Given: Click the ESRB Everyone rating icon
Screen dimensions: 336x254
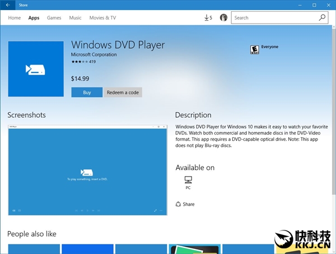Looking at the screenshot, I should [255, 49].
